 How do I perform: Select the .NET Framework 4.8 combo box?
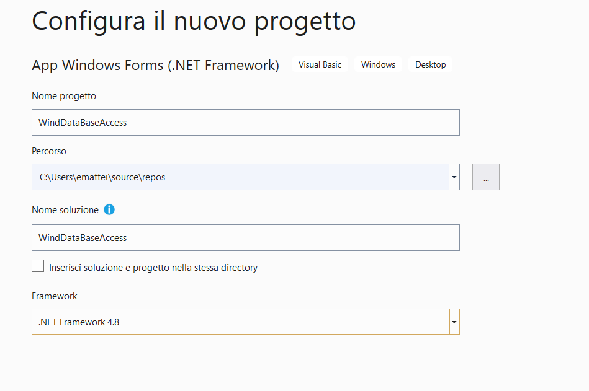pos(246,322)
